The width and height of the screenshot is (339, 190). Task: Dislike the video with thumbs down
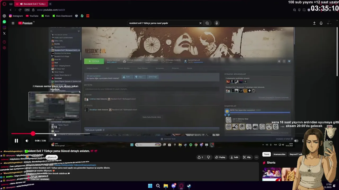click(208, 157)
